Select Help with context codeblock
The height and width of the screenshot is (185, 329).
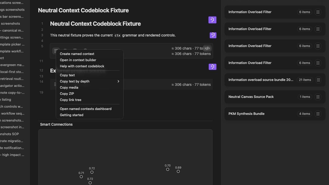90,66
